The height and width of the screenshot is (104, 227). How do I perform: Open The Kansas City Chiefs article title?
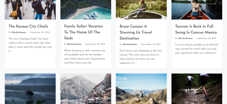pyautogui.click(x=28, y=27)
